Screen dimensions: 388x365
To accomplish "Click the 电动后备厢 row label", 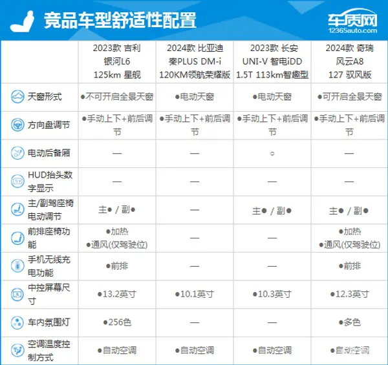I will [x=48, y=153].
